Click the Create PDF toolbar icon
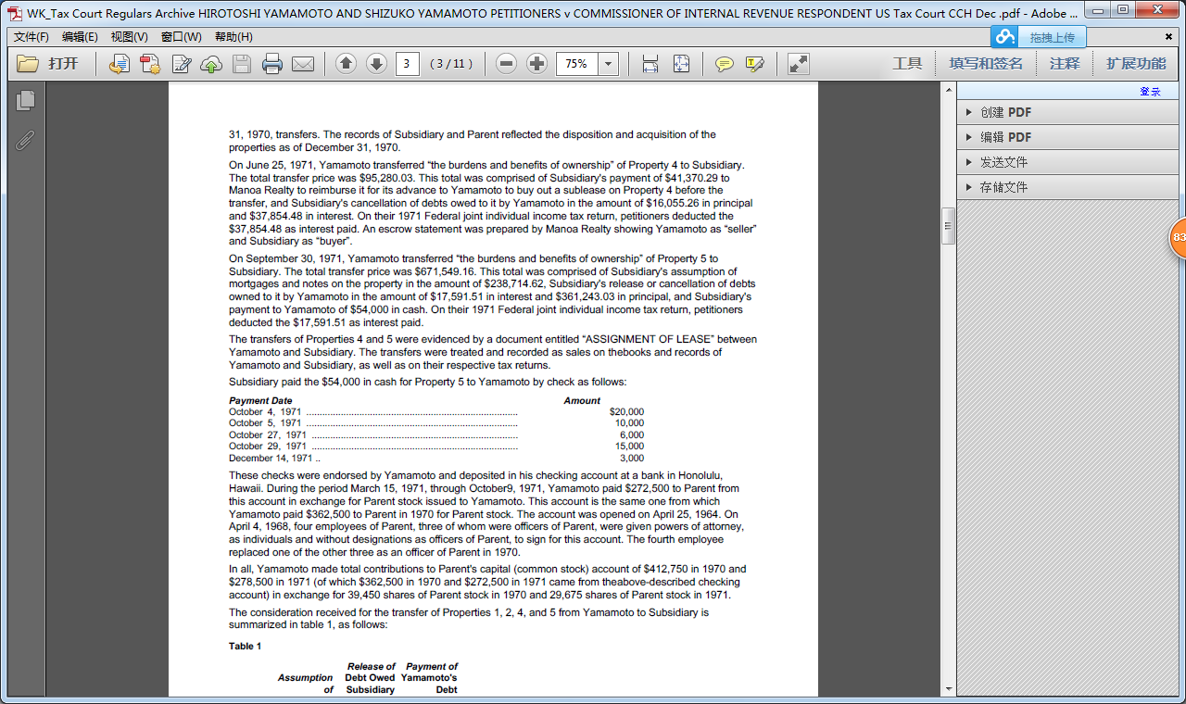Image resolution: width=1186 pixels, height=704 pixels. pyautogui.click(x=149, y=64)
